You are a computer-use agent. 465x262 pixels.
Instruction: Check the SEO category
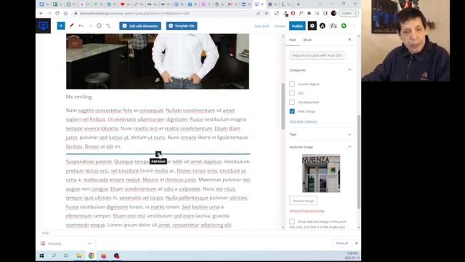tap(292, 93)
